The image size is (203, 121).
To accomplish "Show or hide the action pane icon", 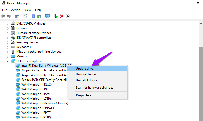I will (39, 16).
